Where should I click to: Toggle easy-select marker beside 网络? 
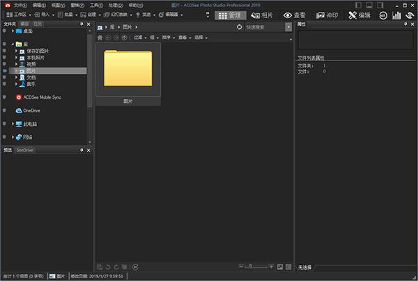coord(4,137)
